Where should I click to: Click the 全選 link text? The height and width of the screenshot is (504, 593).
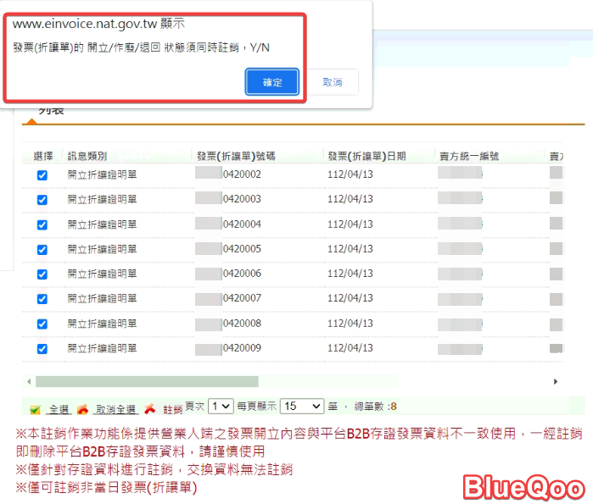(x=59, y=409)
